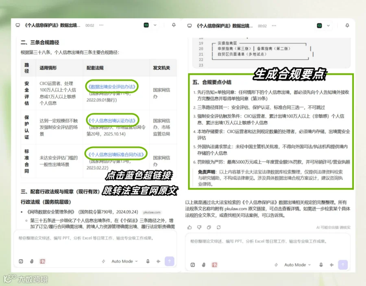Regenerate the response
This screenshot has width=366, height=286.
click(219, 227)
